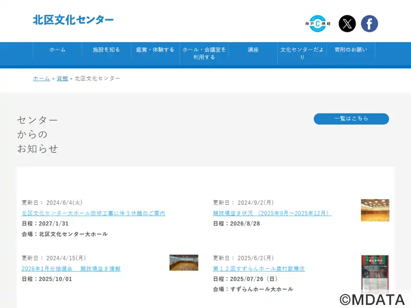Open the 2026年1月分抽選会 競技場空き情報 link
Screen dimensions: 411x308
click(71, 268)
